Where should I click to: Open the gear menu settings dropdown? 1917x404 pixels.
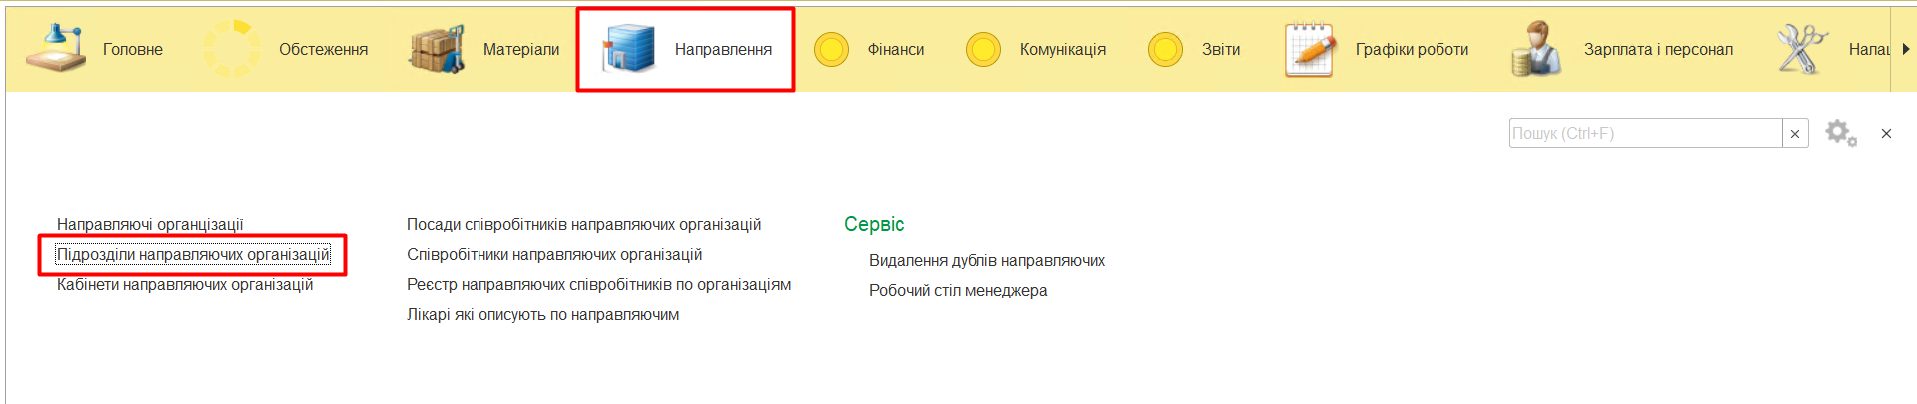(1840, 133)
